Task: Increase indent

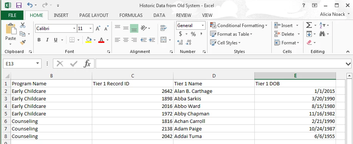Action: coord(152,40)
